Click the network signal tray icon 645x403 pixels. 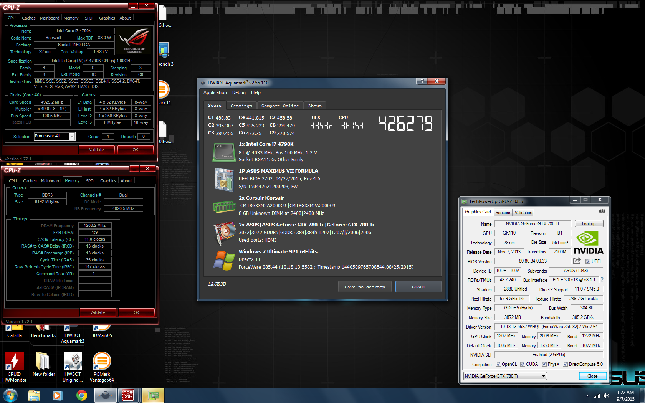[x=597, y=395]
